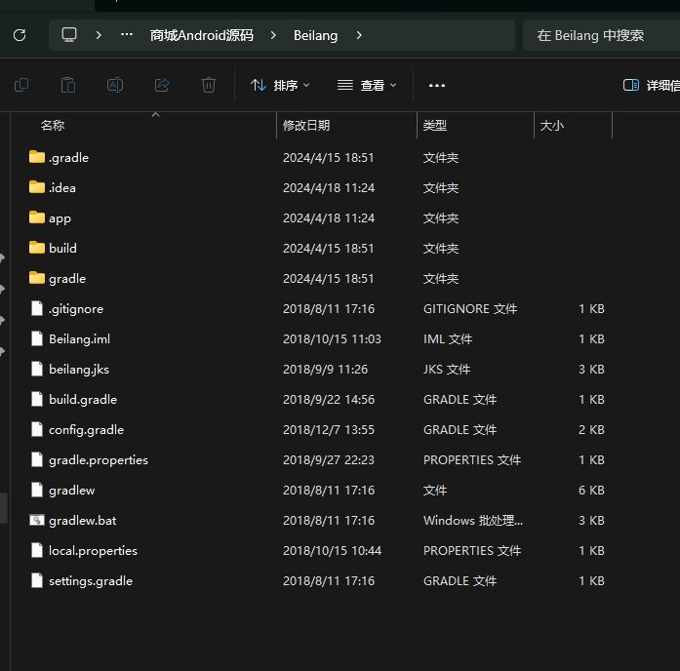Image resolution: width=680 pixels, height=671 pixels.
Task: Toggle the 详细信息 details pane
Action: coord(651,86)
